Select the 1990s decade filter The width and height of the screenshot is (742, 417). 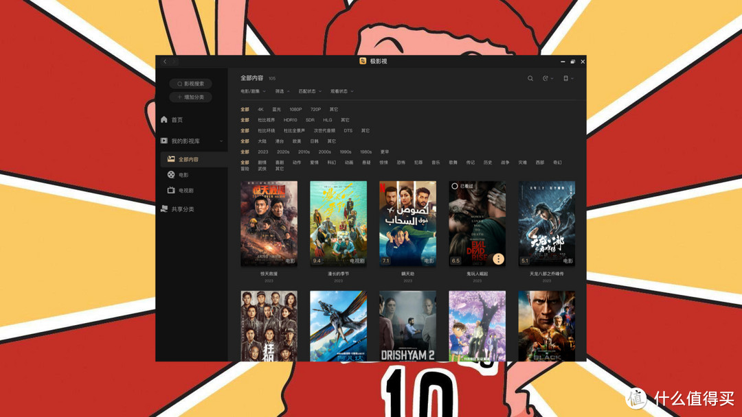(x=346, y=152)
